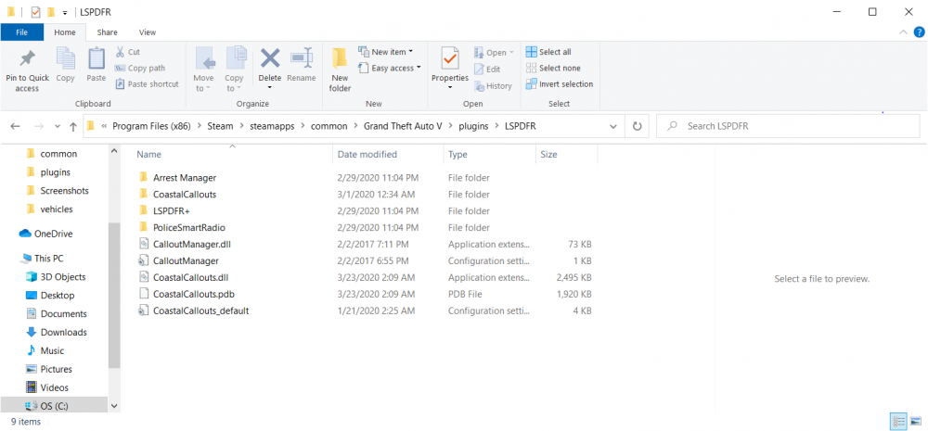Click the Paste icon in Clipboard group
Screen dimensions: 928x431
[x=97, y=61]
